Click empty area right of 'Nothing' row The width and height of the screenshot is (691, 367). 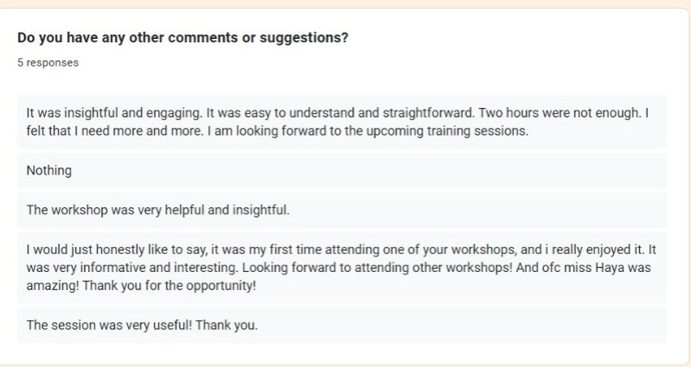click(x=370, y=171)
